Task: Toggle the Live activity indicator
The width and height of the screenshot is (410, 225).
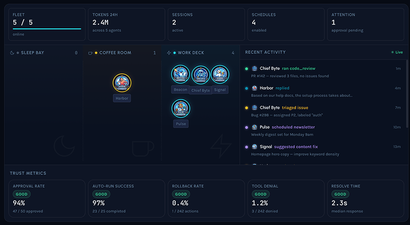Action: coord(397,52)
